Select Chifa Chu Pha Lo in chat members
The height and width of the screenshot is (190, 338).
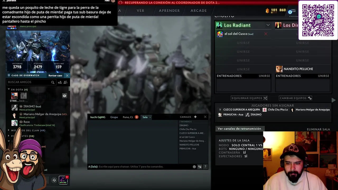(x=188, y=129)
